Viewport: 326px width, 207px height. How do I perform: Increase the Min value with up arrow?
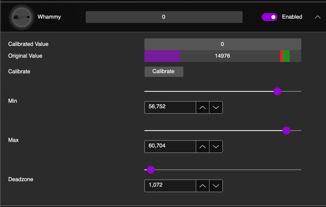pyautogui.click(x=202, y=107)
